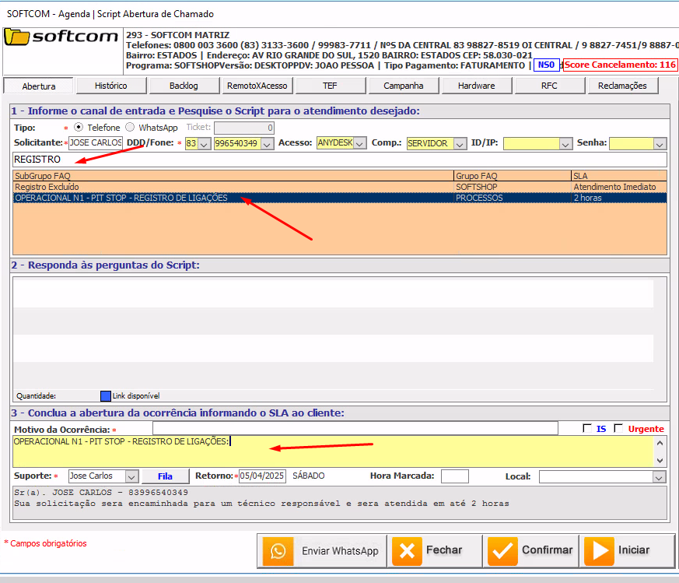Click the Motivo da Ocorrência text field
679x583 pixels.
click(355, 429)
